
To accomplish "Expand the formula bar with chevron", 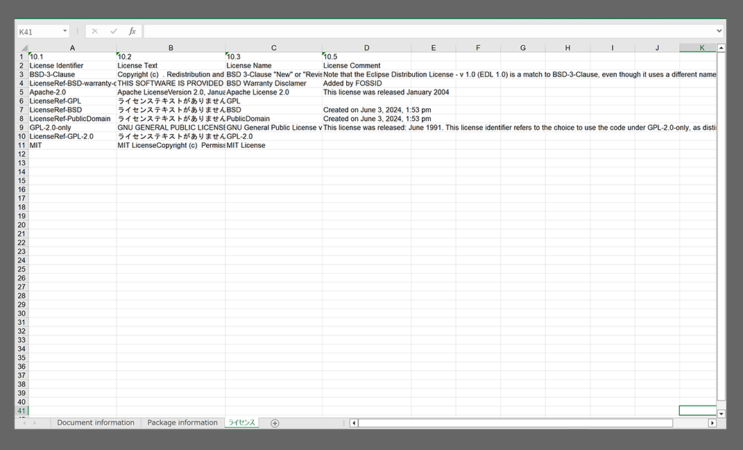I will [x=719, y=31].
